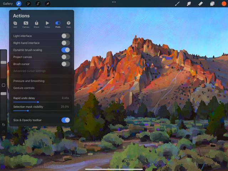Tap the home indicator bar at bottom

114,169
